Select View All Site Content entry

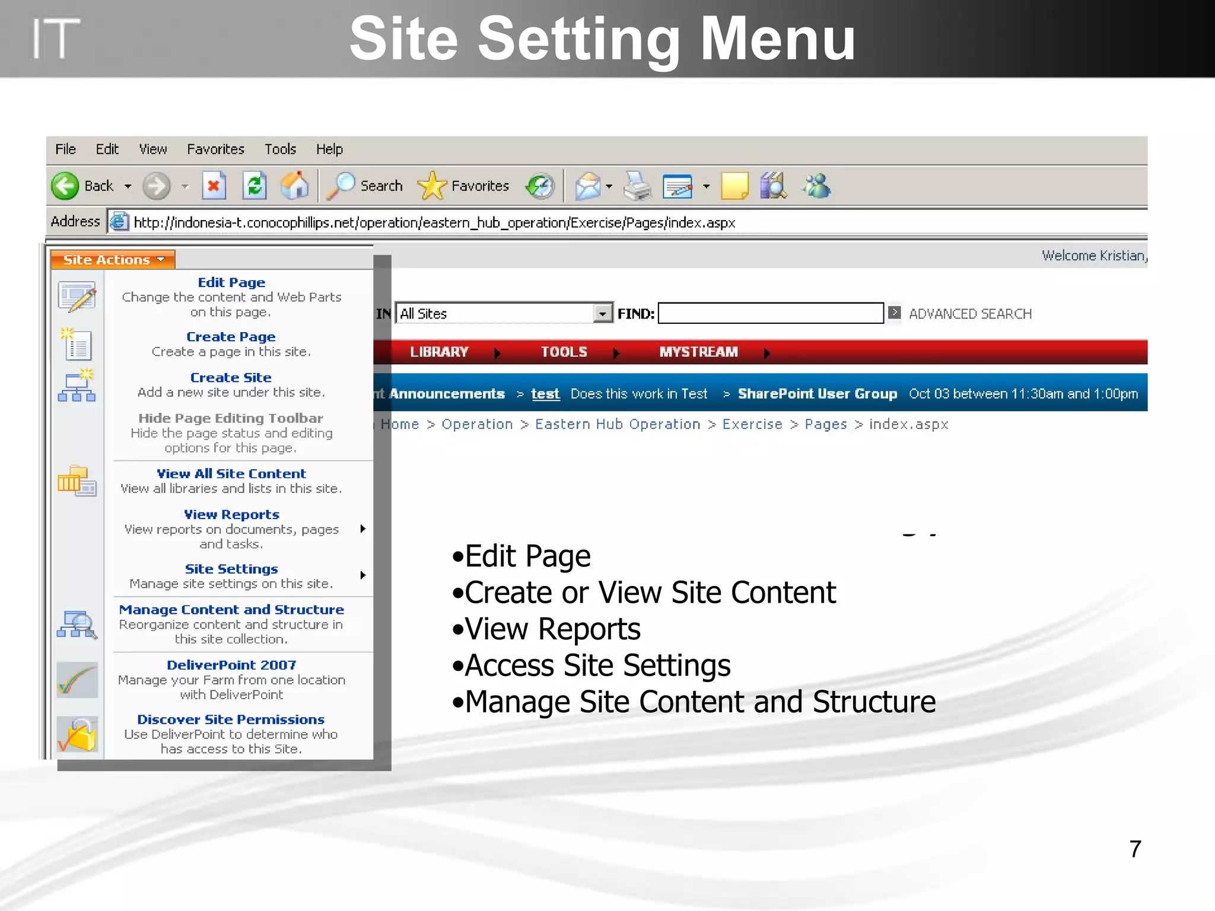(x=231, y=480)
